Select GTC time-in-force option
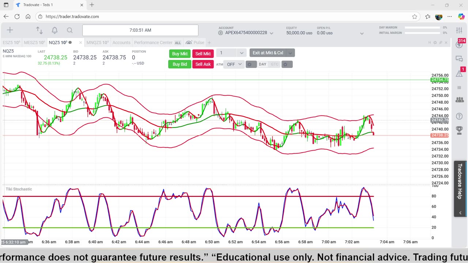Viewport: 468px width, 263px height. pyautogui.click(x=275, y=64)
